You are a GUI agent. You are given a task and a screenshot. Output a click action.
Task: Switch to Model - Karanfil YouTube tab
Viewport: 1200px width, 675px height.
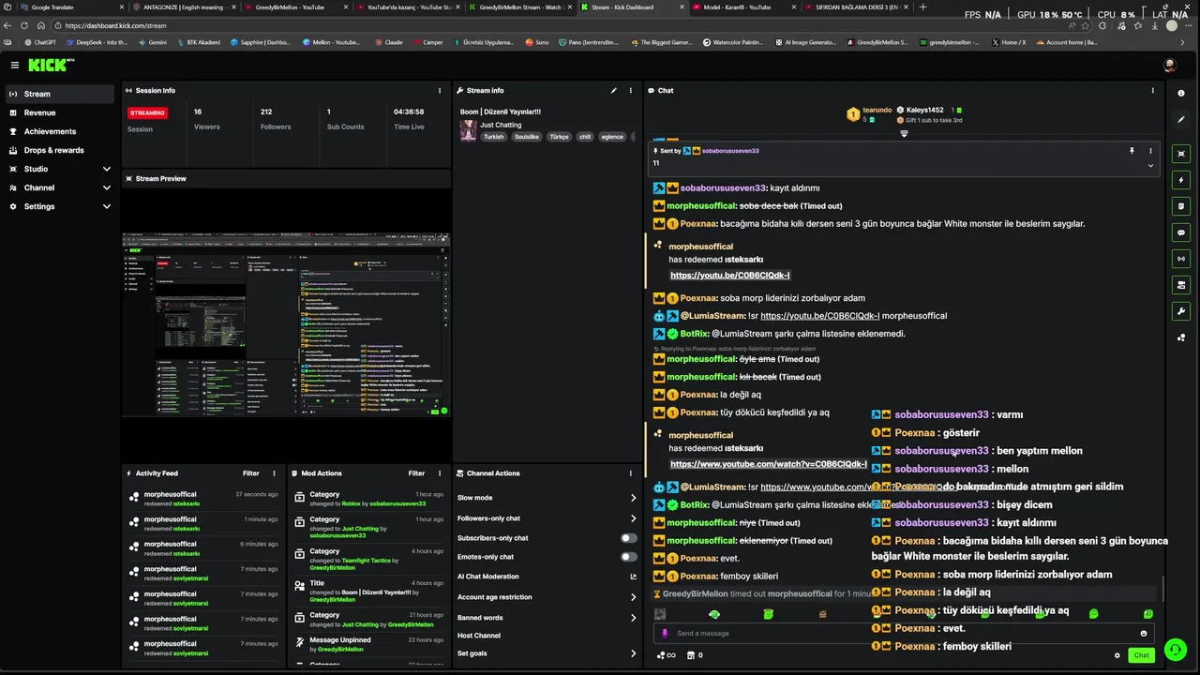point(742,7)
